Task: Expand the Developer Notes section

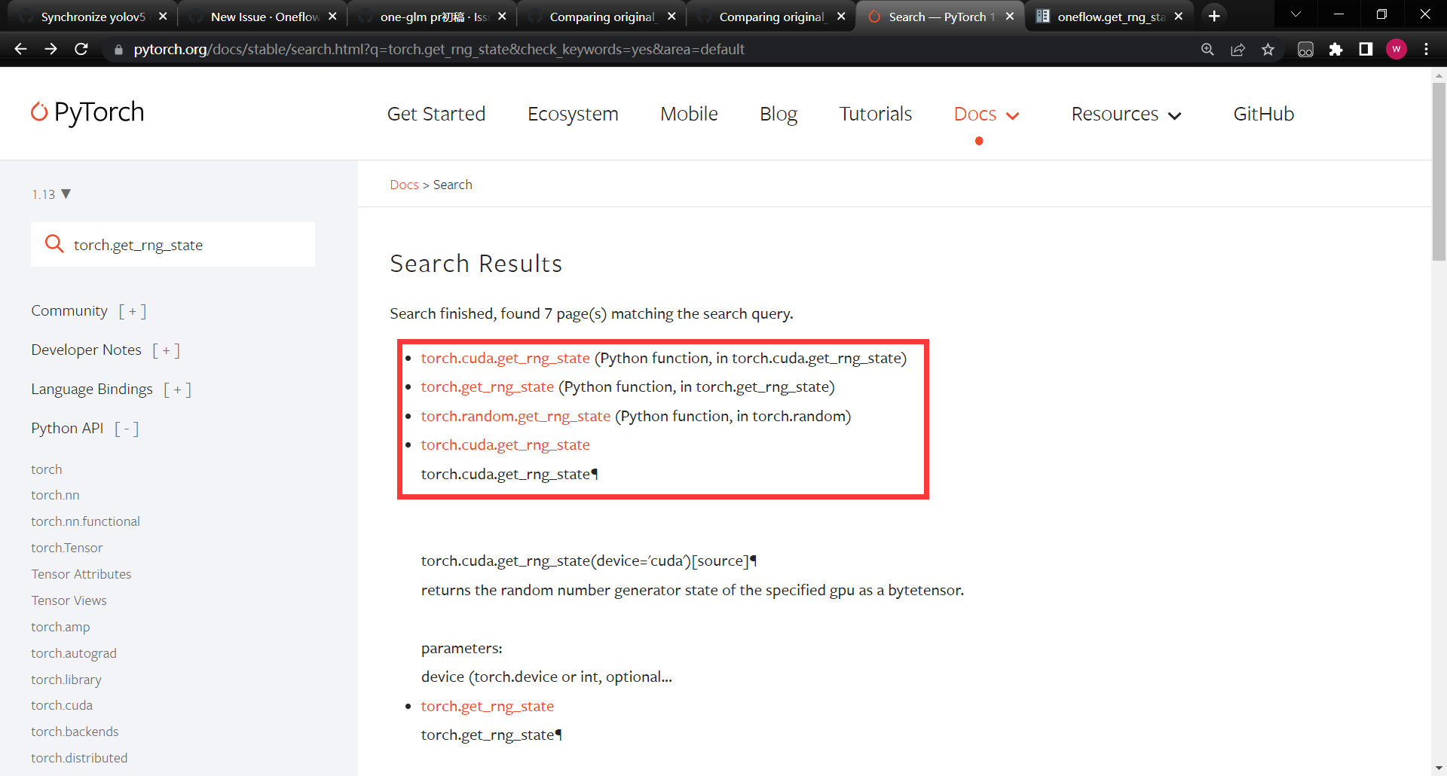Action: coord(167,350)
